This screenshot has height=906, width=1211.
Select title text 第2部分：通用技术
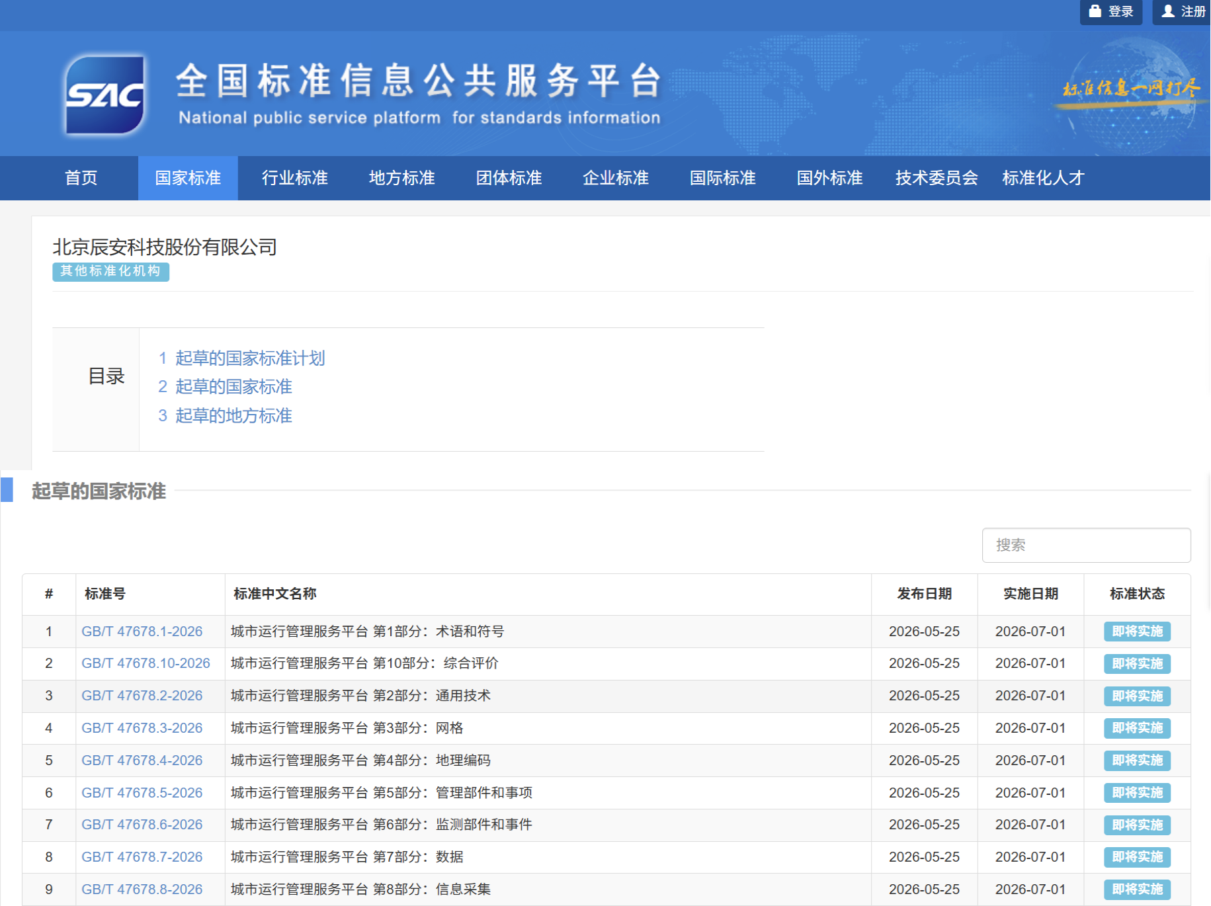tap(432, 696)
